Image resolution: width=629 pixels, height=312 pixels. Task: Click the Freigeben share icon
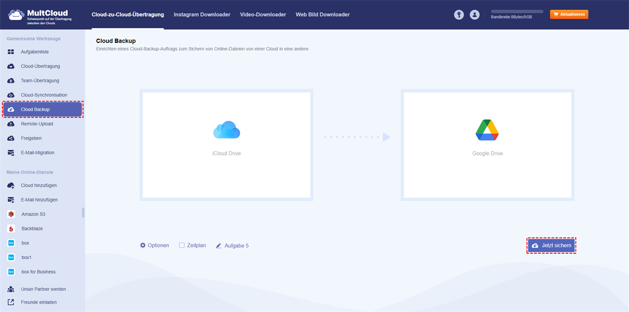point(11,138)
